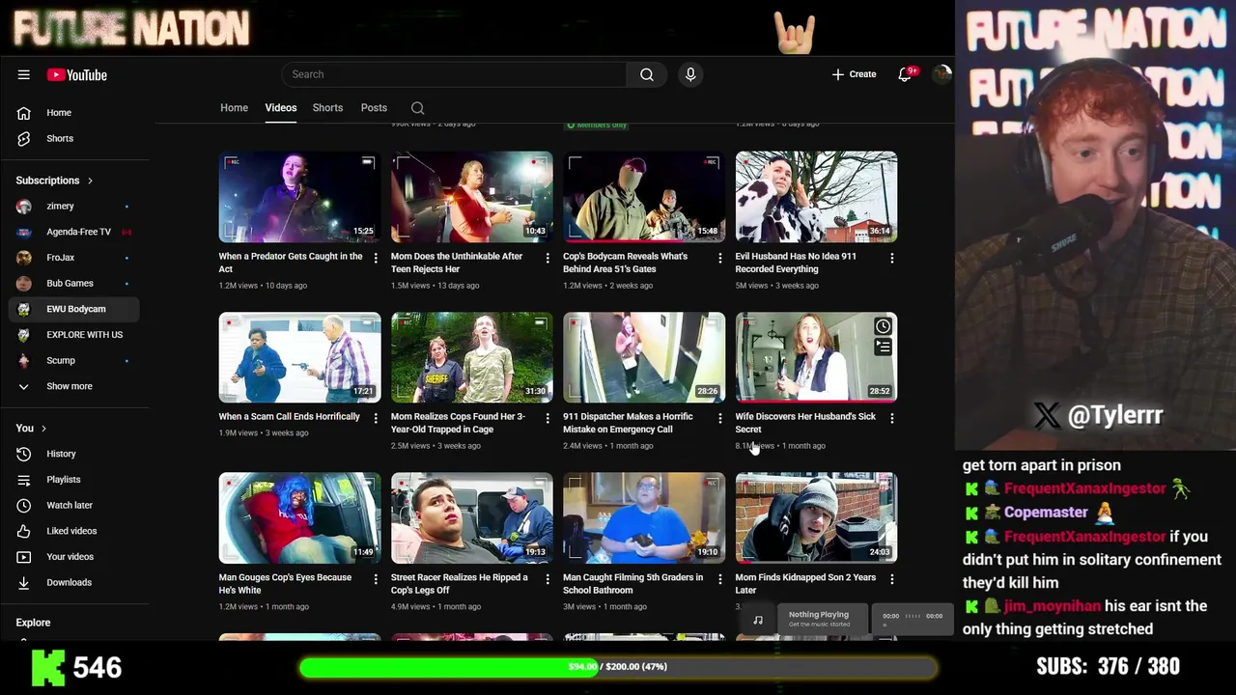
Task: Expand the Subscriptions section chevron
Action: point(90,181)
